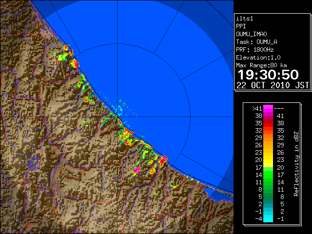Click the "-4" legend label
This screenshot has height=234, width=312.
click(258, 219)
